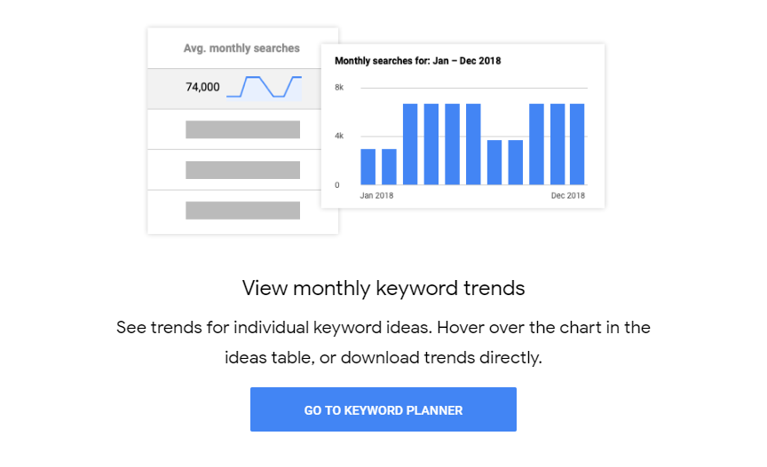Click the 74,000 average monthly searches value
This screenshot has height=467, width=767.
202,87
